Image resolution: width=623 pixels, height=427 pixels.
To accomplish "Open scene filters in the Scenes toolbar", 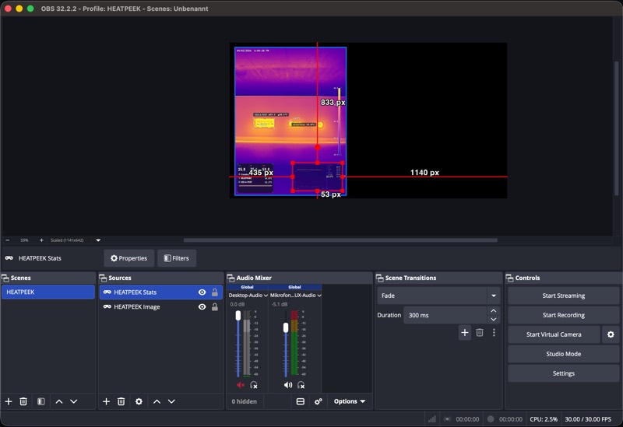I will coord(41,401).
